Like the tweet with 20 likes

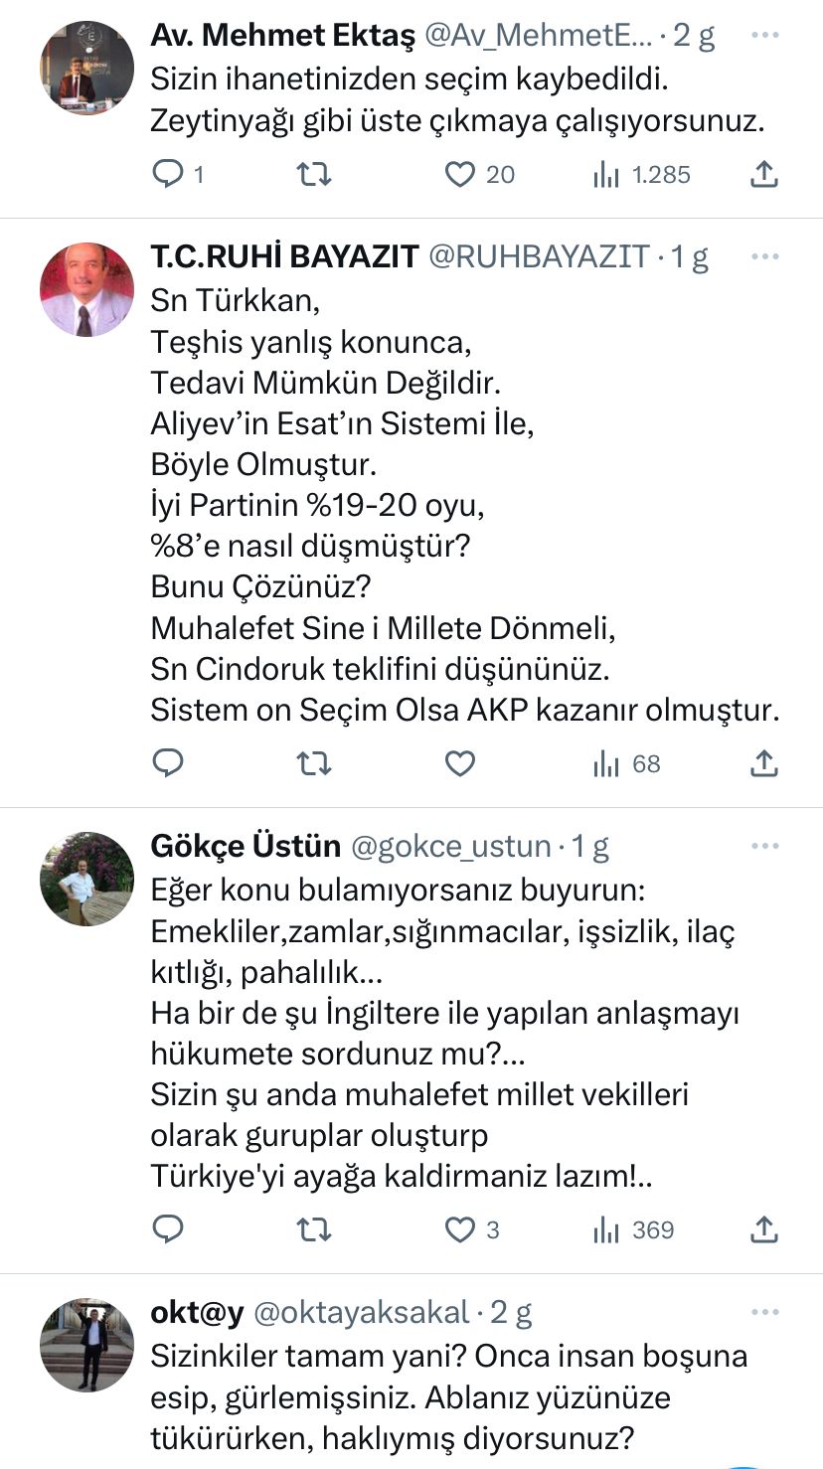click(x=459, y=175)
